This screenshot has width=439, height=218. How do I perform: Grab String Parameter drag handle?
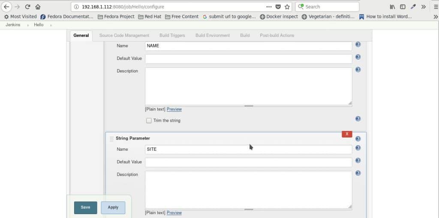click(x=111, y=139)
